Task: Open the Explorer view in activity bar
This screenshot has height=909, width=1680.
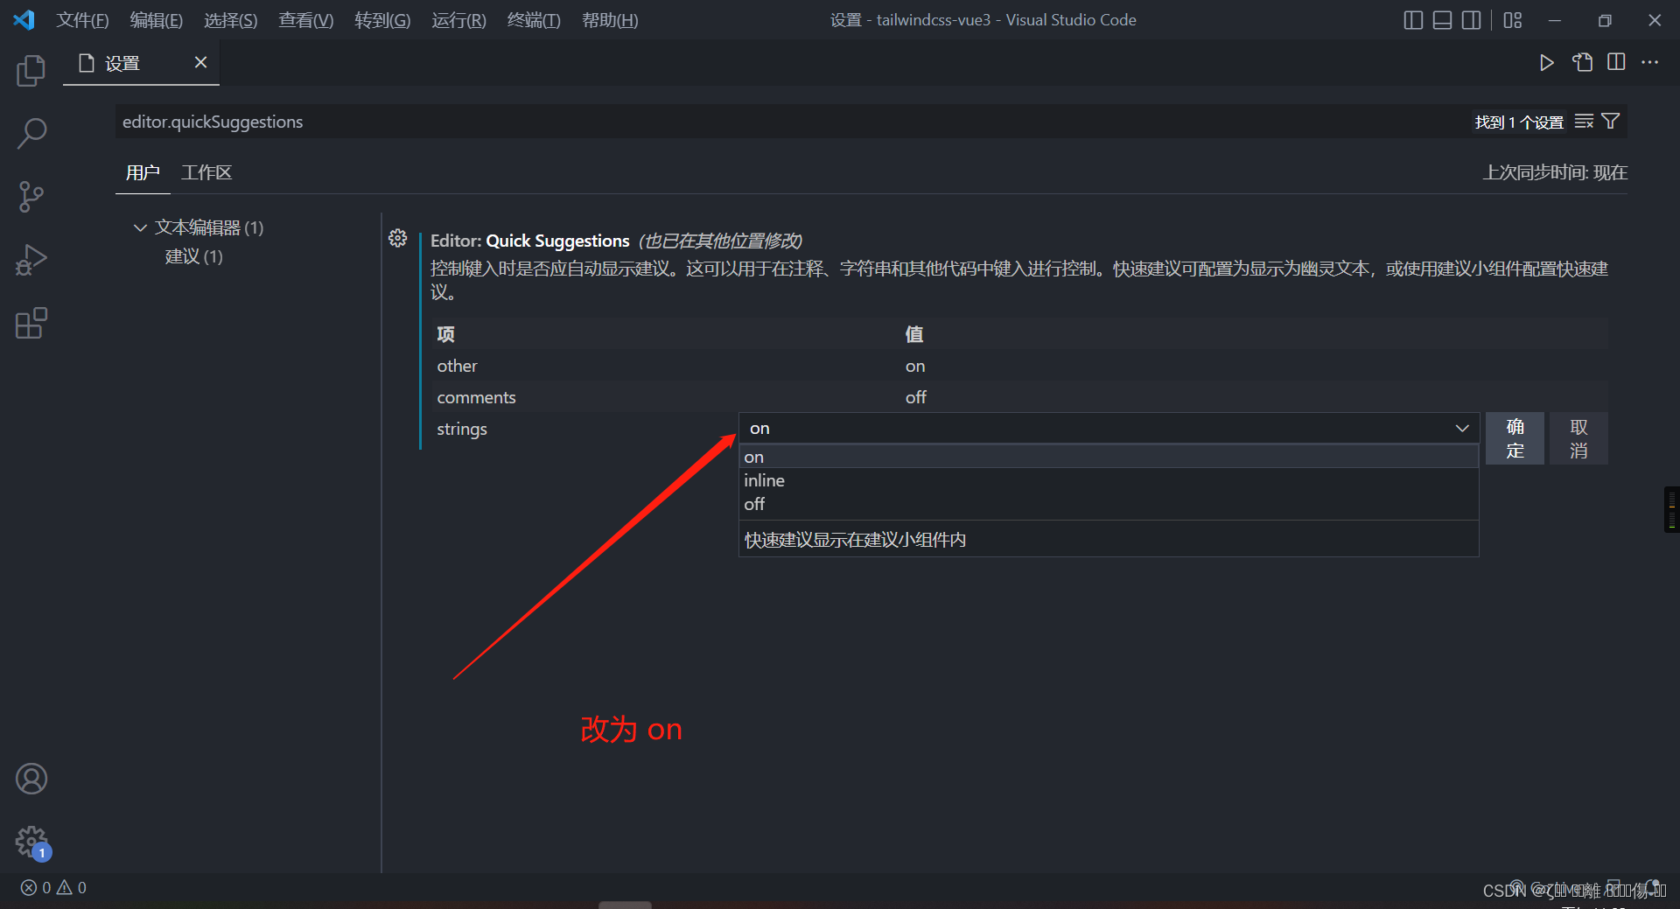Action: [31, 70]
